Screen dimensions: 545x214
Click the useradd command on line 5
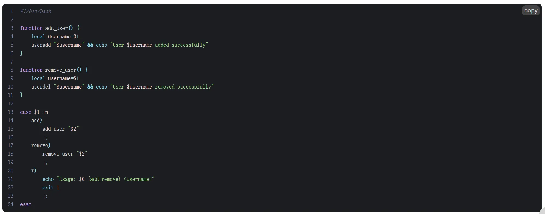[x=41, y=45]
